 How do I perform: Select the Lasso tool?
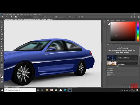[x=2, y=27]
